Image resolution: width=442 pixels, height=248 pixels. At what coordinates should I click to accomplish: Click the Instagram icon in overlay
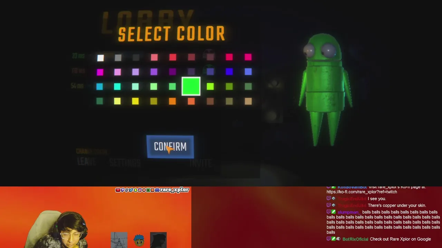[140, 190]
